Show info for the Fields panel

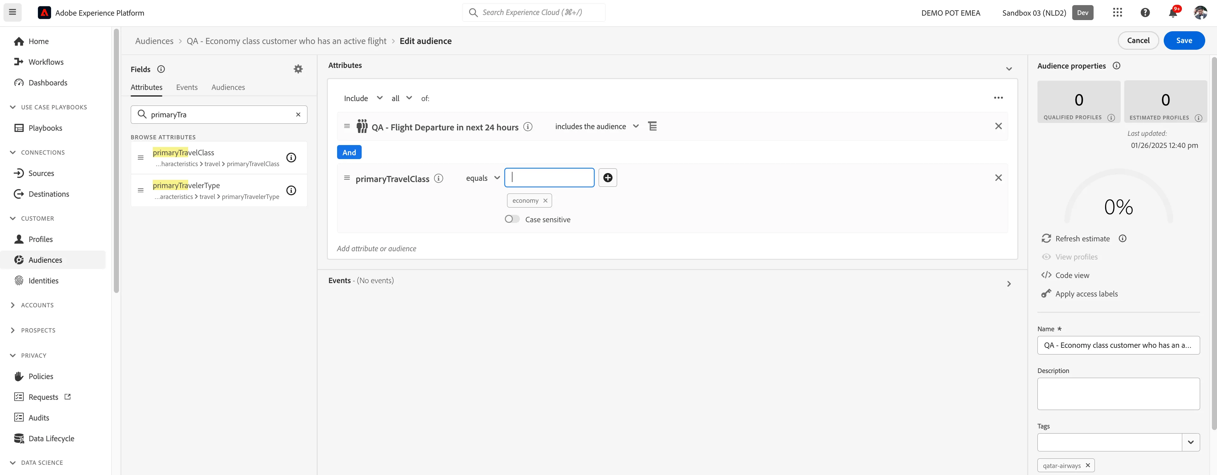(161, 69)
